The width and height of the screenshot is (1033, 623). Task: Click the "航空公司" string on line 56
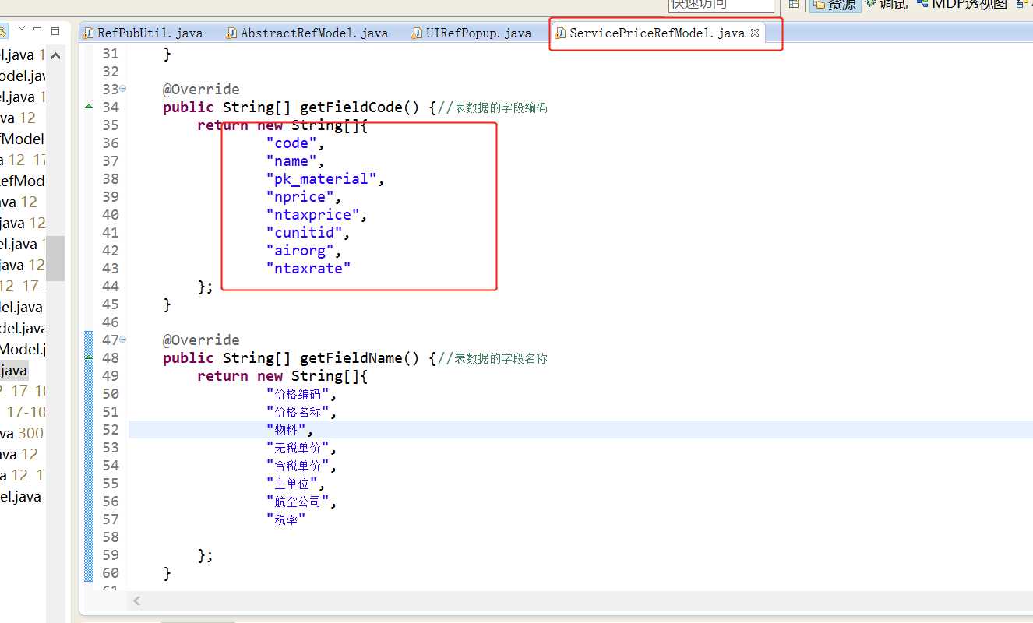[298, 502]
